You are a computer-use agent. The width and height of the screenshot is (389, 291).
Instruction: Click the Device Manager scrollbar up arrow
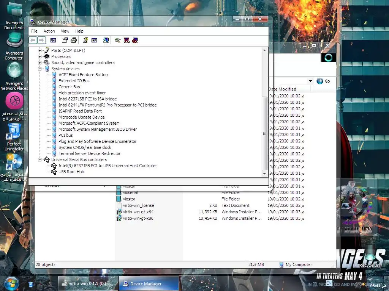pos(264,50)
